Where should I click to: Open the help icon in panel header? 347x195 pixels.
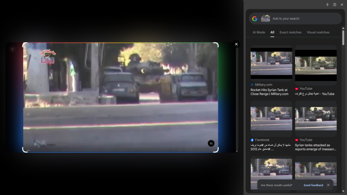tap(334, 5)
